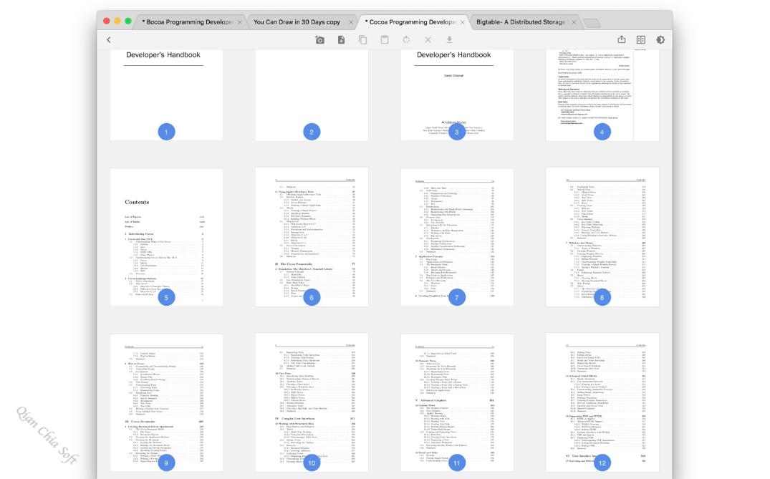
Task: Select page 3 title page thumbnail
Action: pos(457,95)
